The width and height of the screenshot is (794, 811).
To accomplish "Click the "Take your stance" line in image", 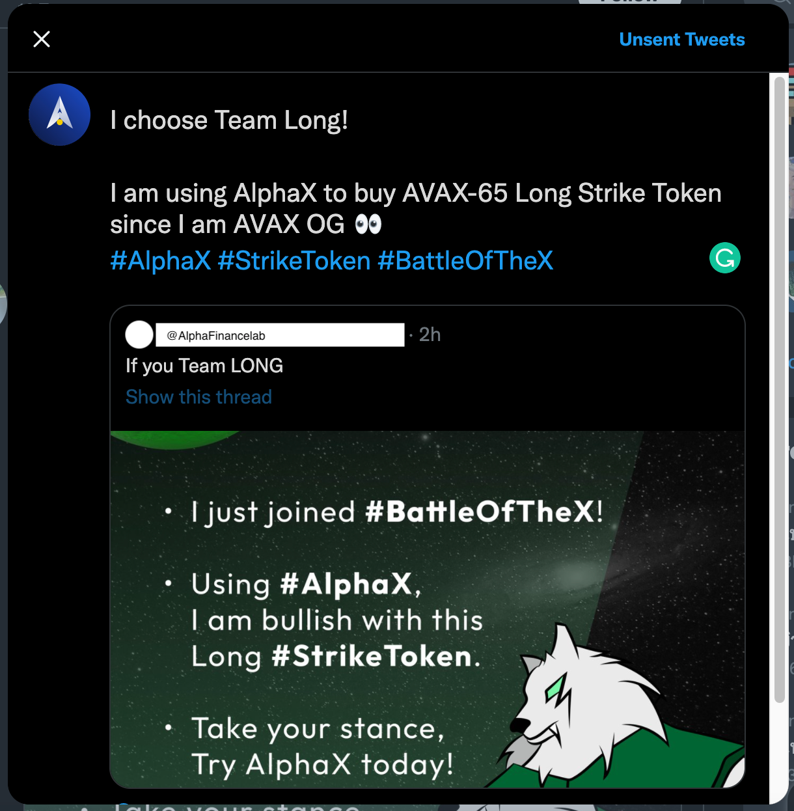I will 318,729.
